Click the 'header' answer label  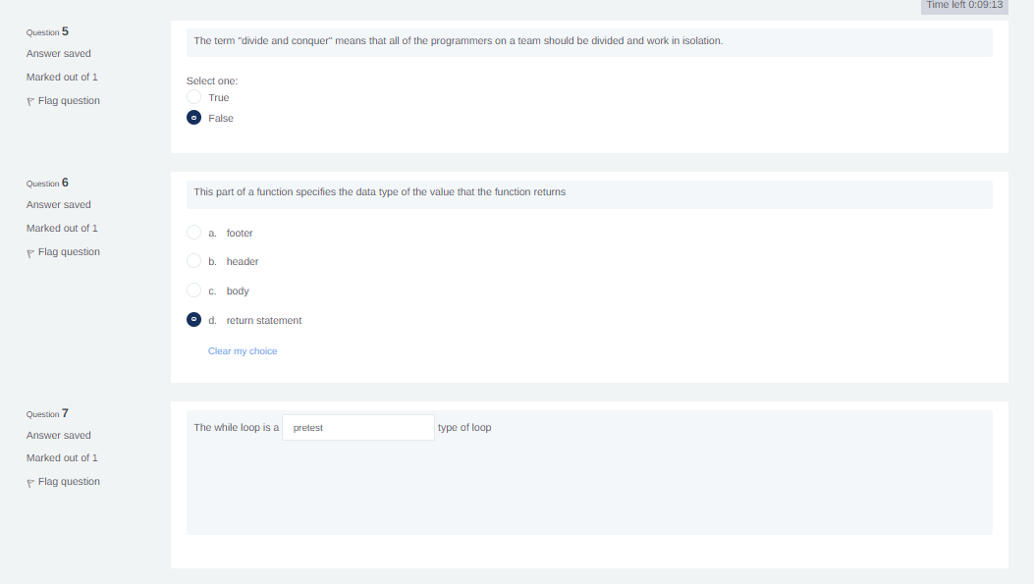click(x=243, y=262)
